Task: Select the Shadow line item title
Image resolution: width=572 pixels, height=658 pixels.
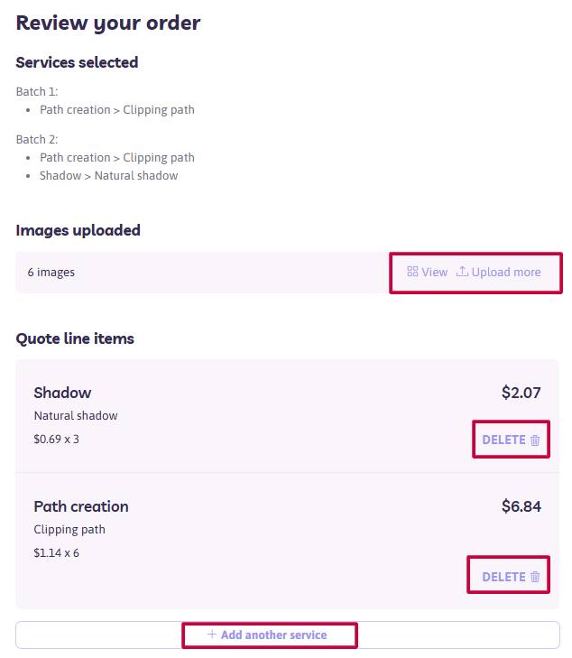Action: pyautogui.click(x=62, y=393)
